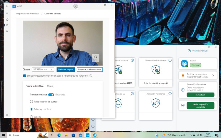Click the Vuelvo en seguida button

pos(66,69)
